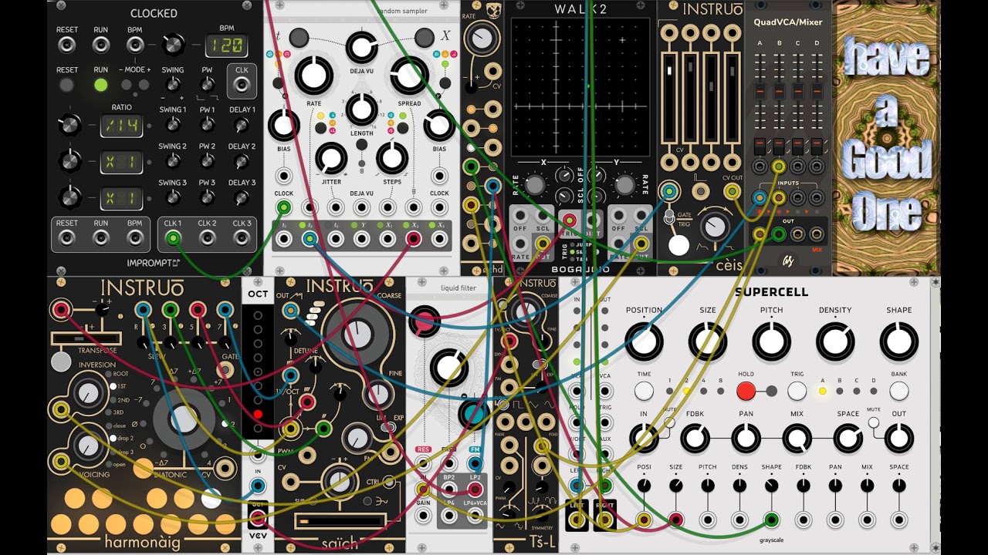This screenshot has width=988, height=555.
Task: Click the WALK2 XY display screen
Action: point(580,86)
